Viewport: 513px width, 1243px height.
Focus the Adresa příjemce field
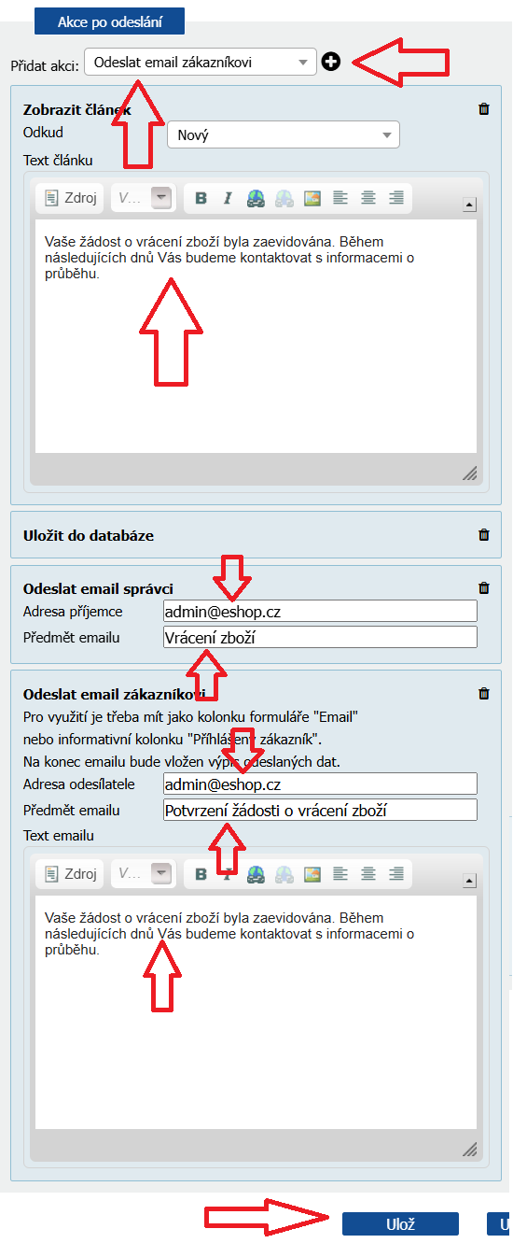(x=320, y=611)
